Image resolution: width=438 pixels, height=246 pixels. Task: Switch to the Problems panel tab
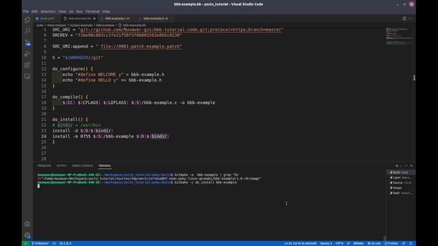click(x=44, y=165)
